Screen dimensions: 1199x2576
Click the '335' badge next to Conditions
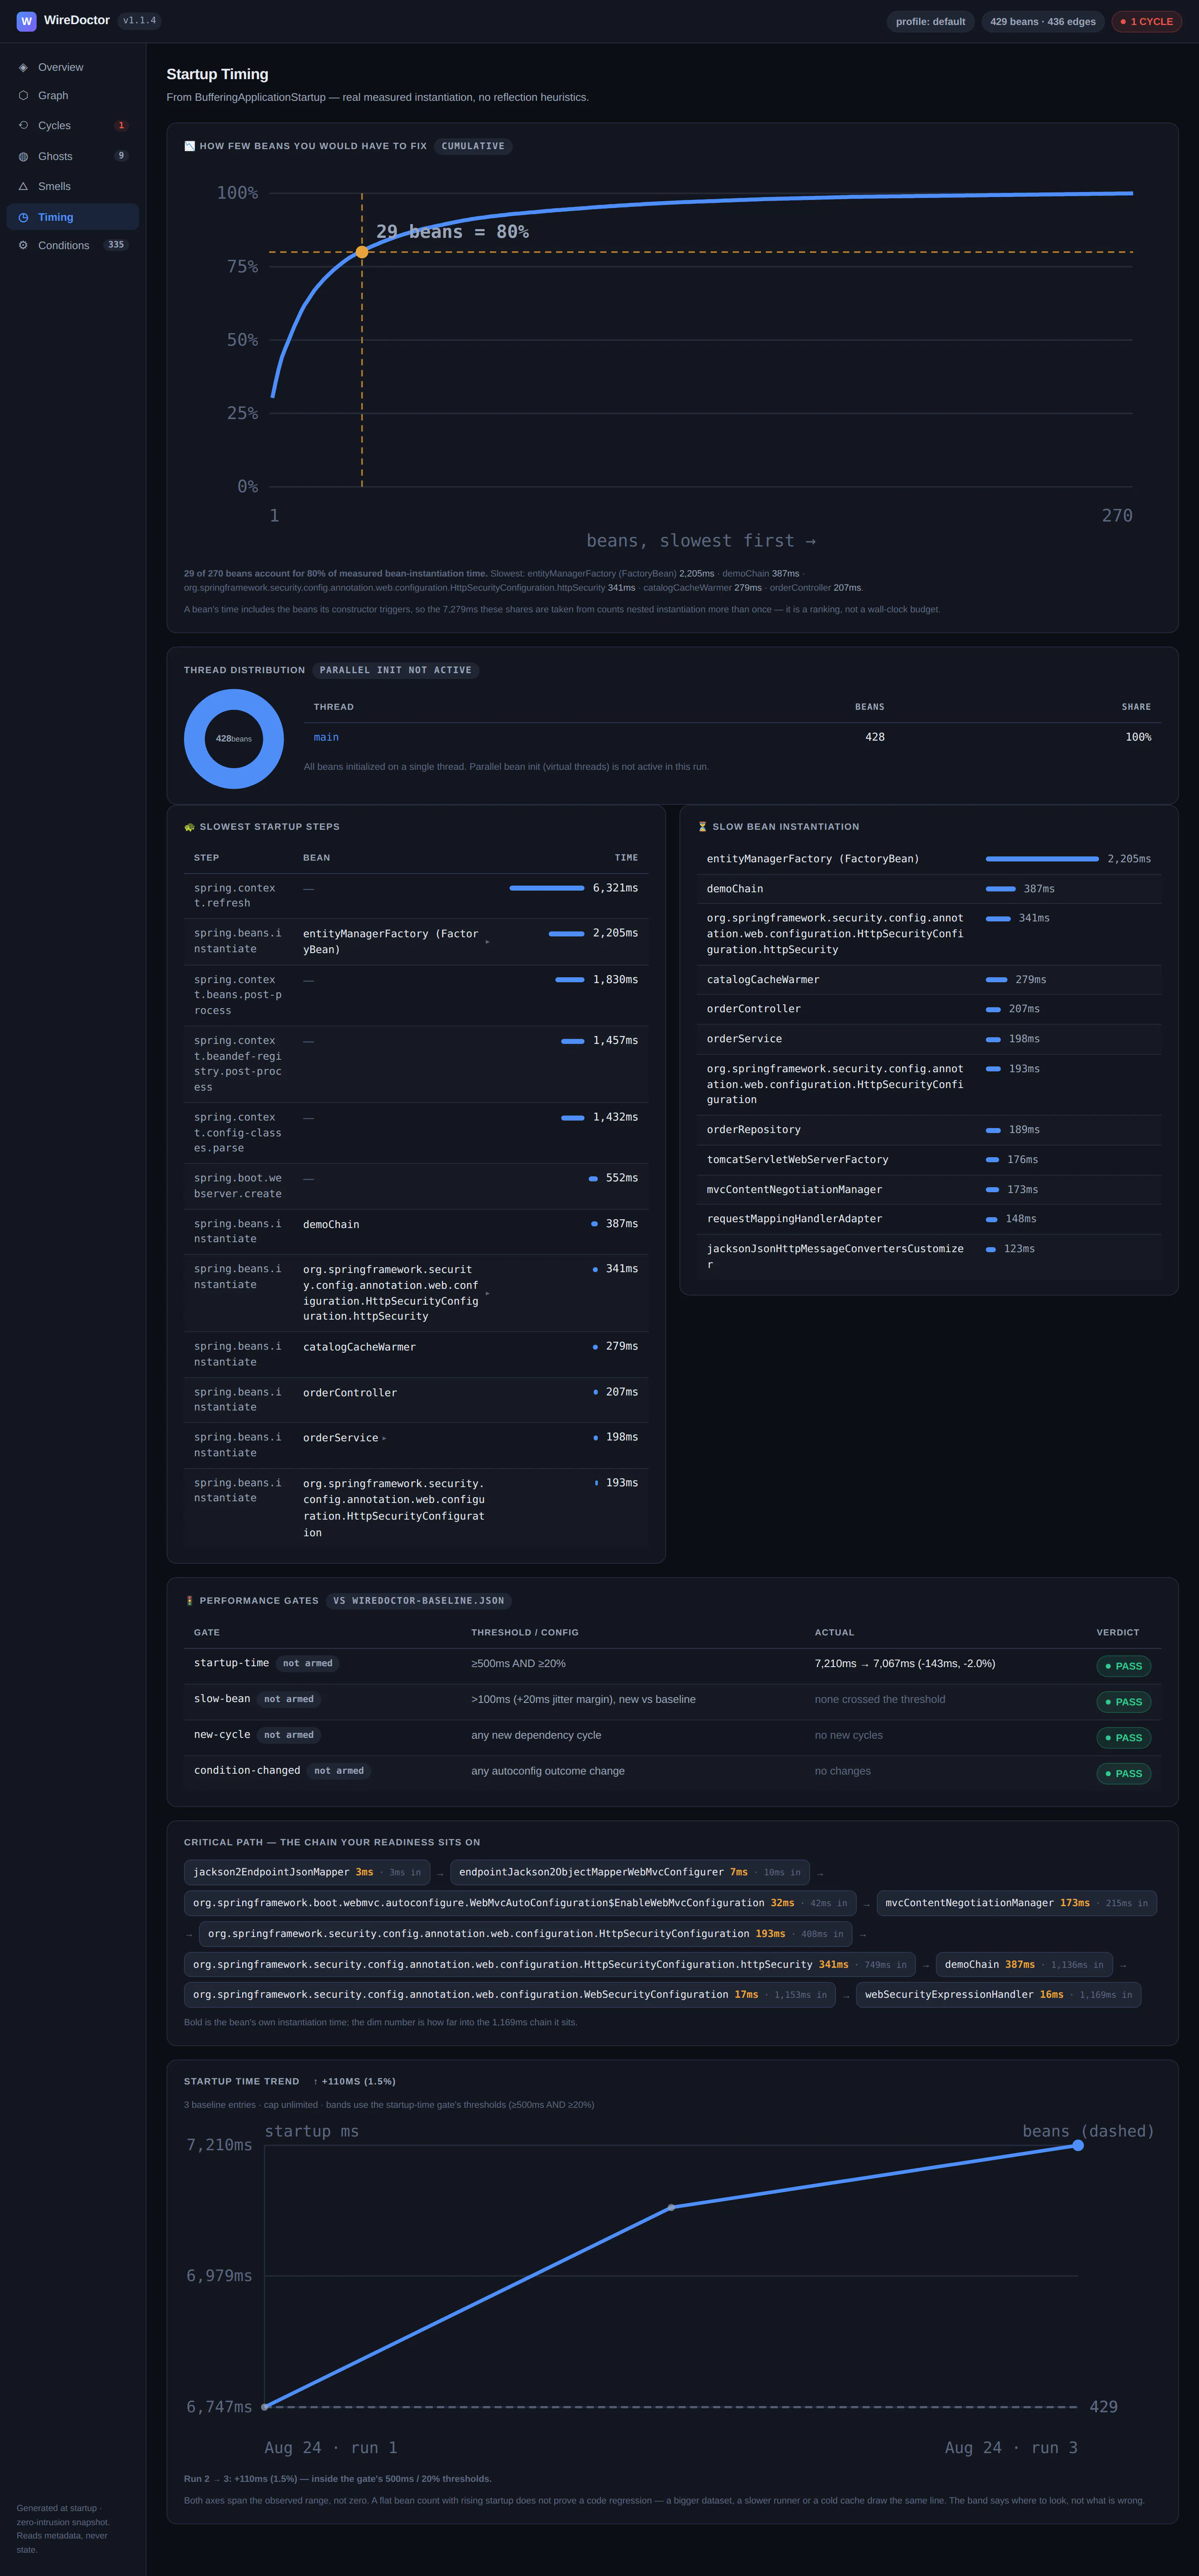[x=116, y=245]
